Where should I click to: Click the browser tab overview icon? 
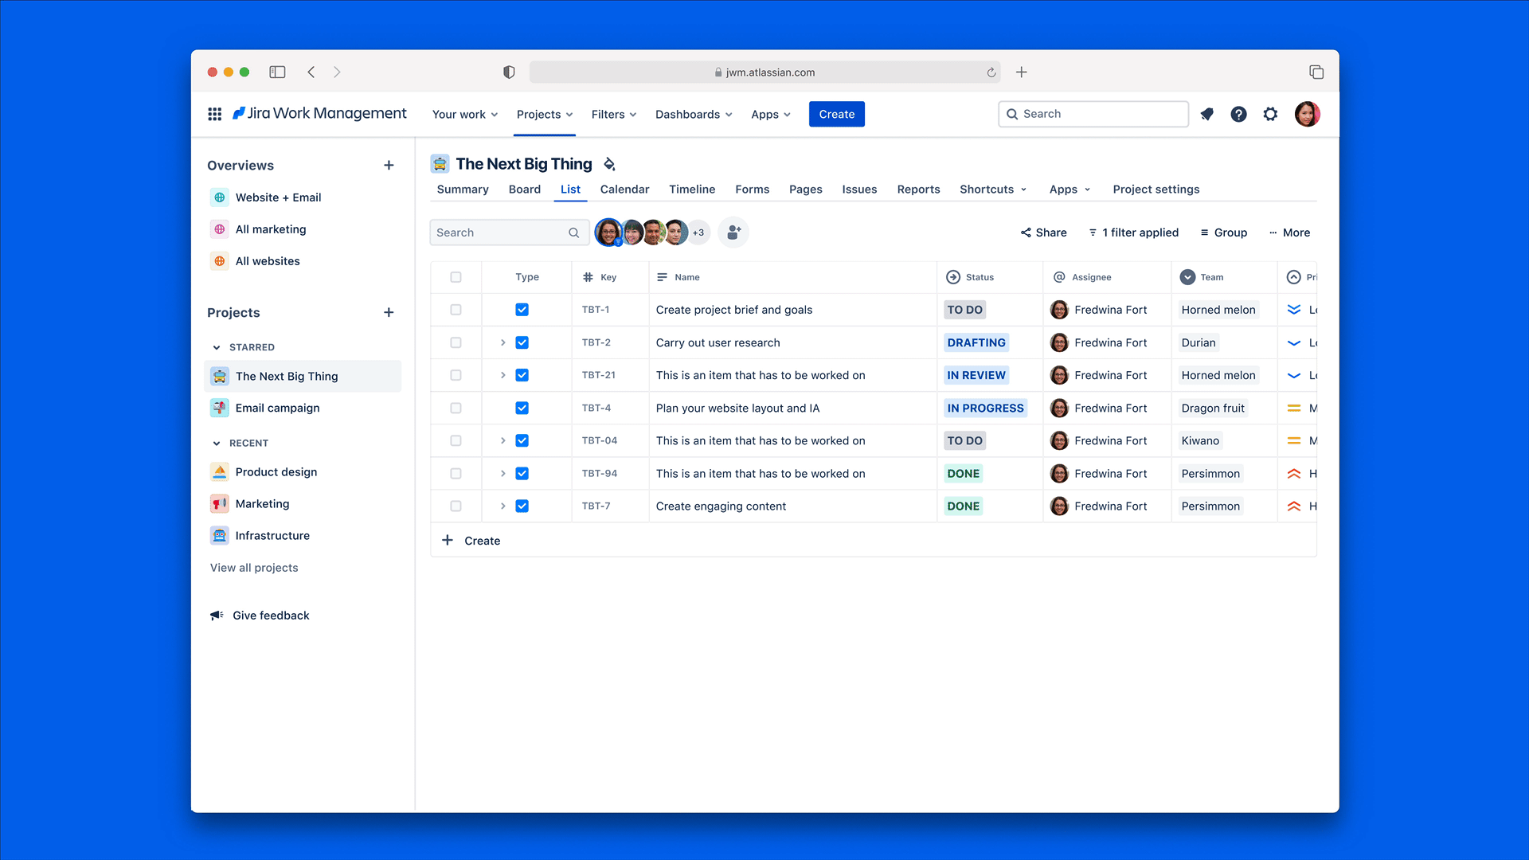pyautogui.click(x=1316, y=72)
